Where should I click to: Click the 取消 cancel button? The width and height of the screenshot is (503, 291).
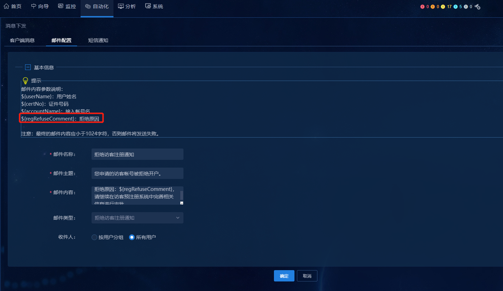(307, 276)
